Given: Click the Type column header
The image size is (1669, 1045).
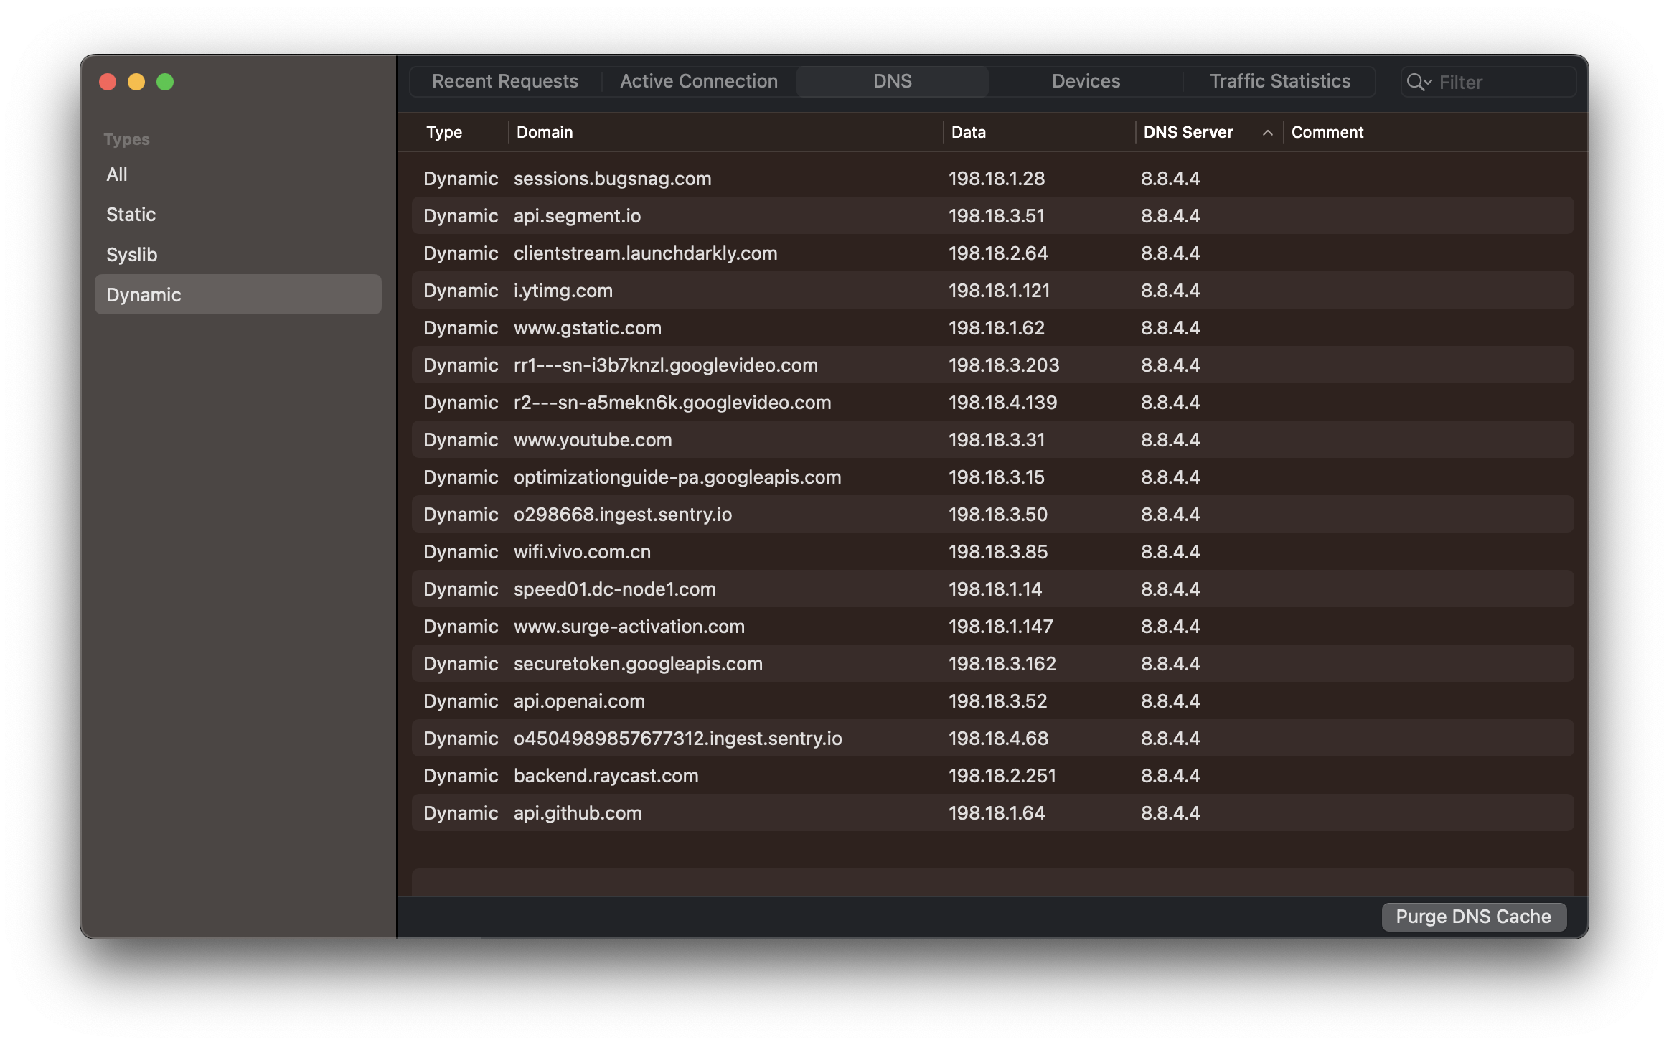Looking at the screenshot, I should coord(443,132).
